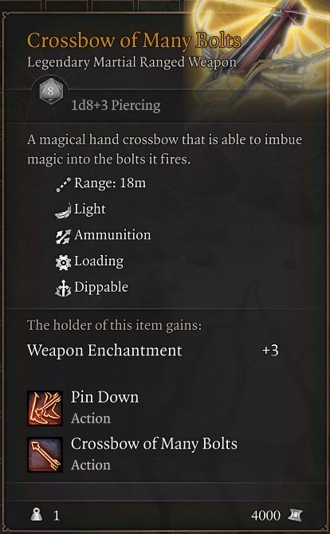Click the weight icon at bottom
Viewport: 330px width, 534px height.
(37, 515)
